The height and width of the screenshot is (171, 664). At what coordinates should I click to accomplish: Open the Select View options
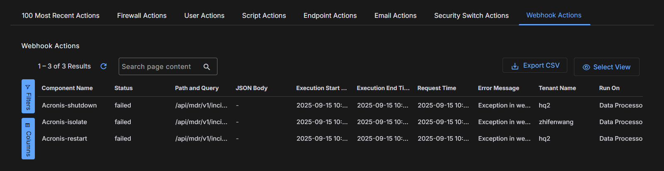coord(606,67)
